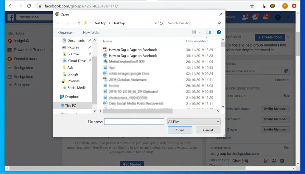The height and width of the screenshot is (174, 305).
Task: Open Facebook friend requests icon
Action: pyautogui.click(x=245, y=17)
